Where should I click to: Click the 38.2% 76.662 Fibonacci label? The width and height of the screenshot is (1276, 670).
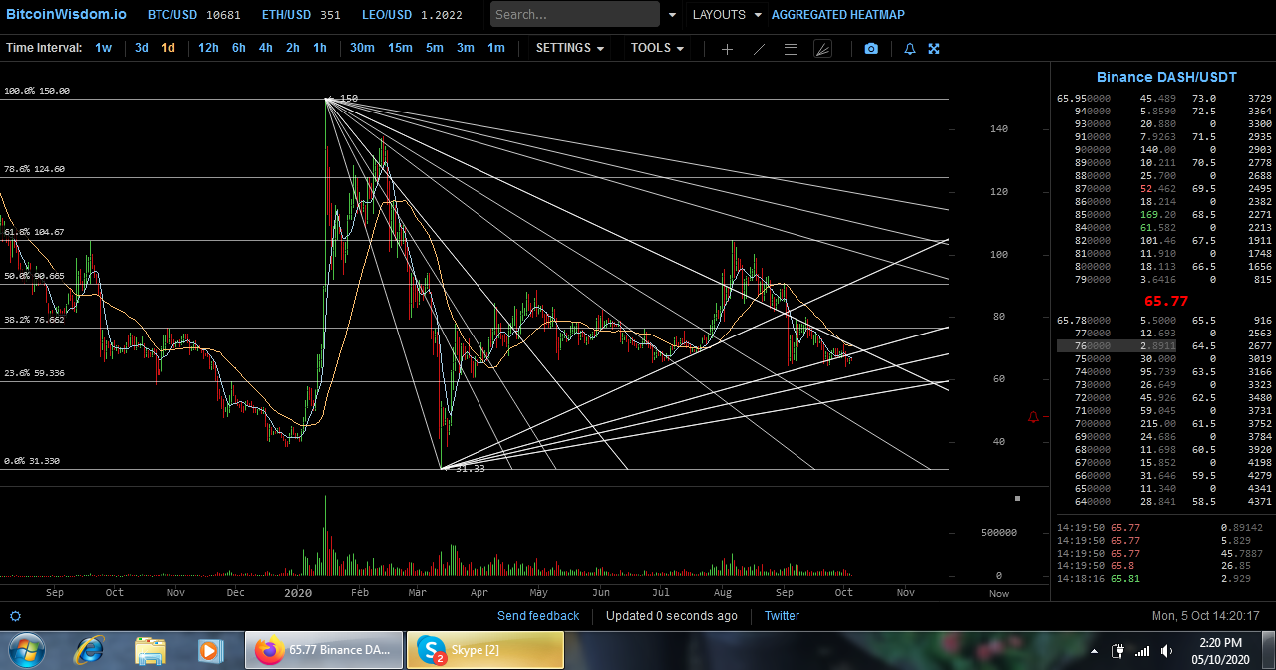point(34,320)
